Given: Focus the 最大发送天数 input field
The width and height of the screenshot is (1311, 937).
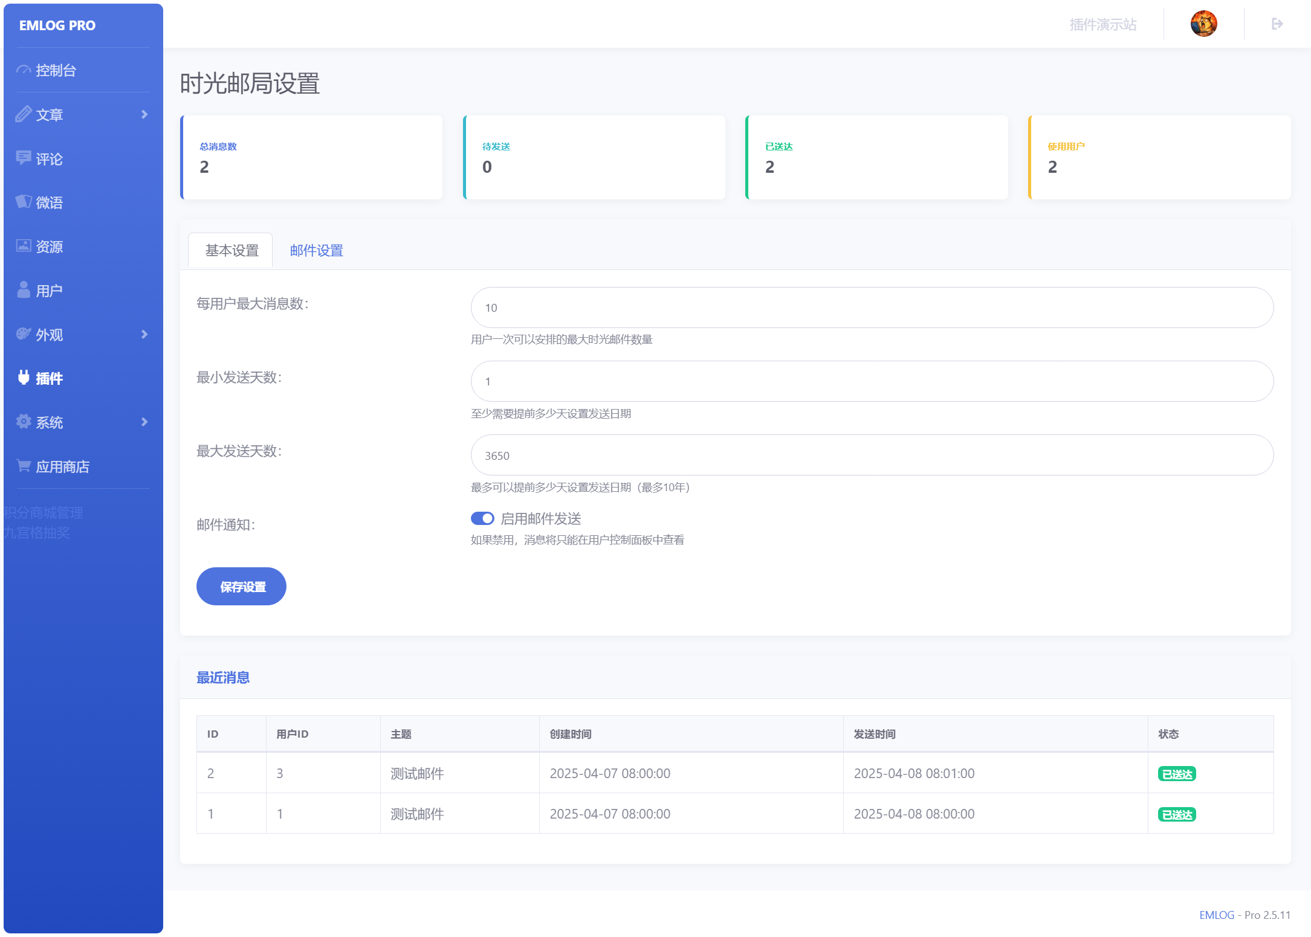Looking at the screenshot, I should (x=872, y=455).
